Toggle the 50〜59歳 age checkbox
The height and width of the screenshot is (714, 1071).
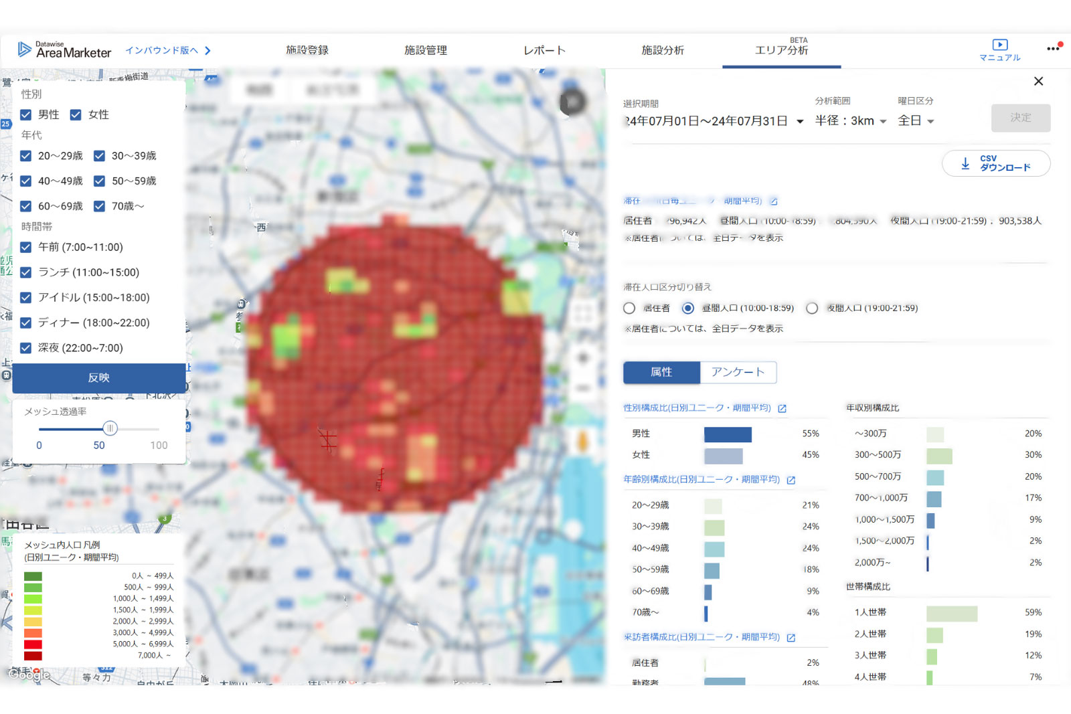99,181
